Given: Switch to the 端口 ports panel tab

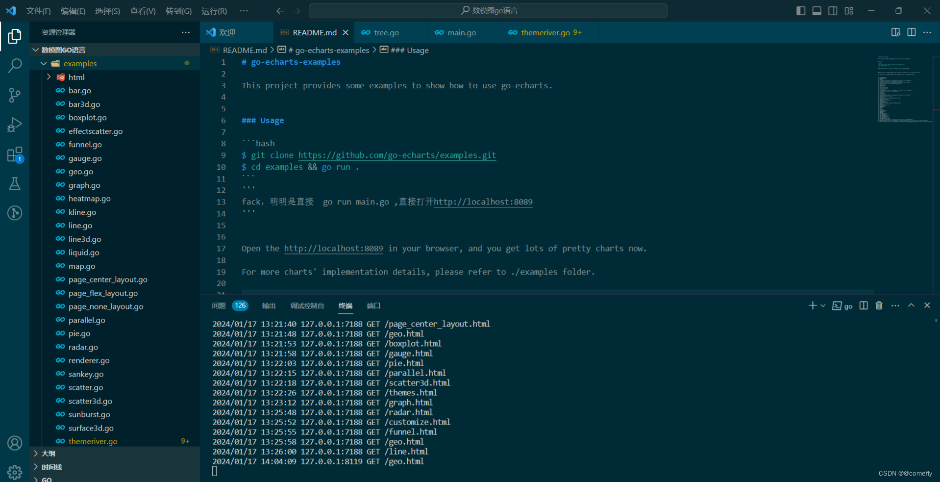Looking at the screenshot, I should [373, 305].
